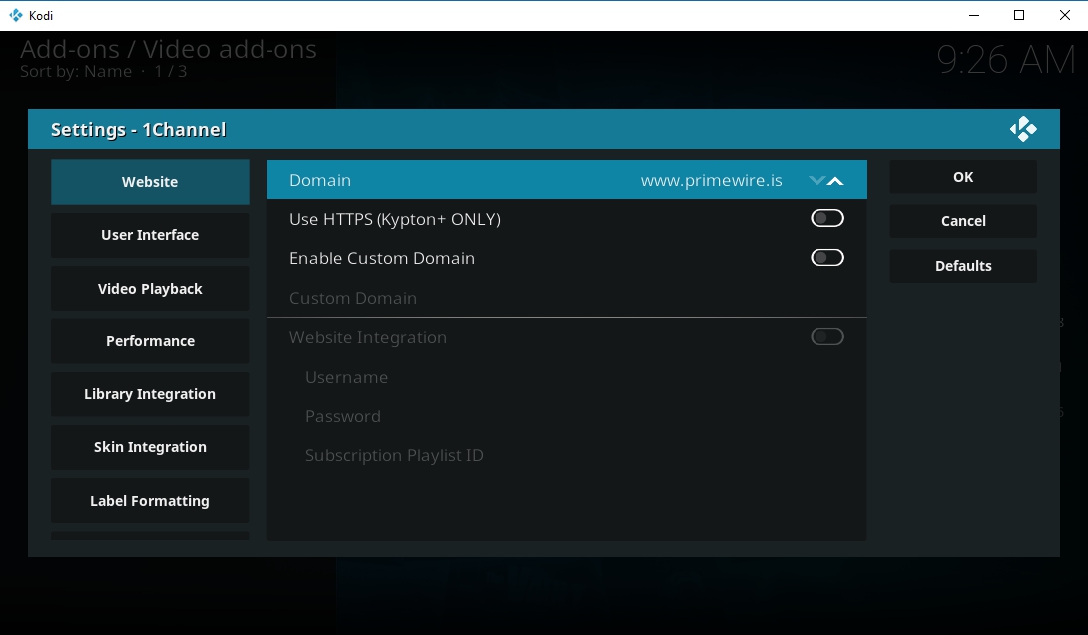1088x635 pixels.
Task: Open Skin Integration category
Action: 150,447
